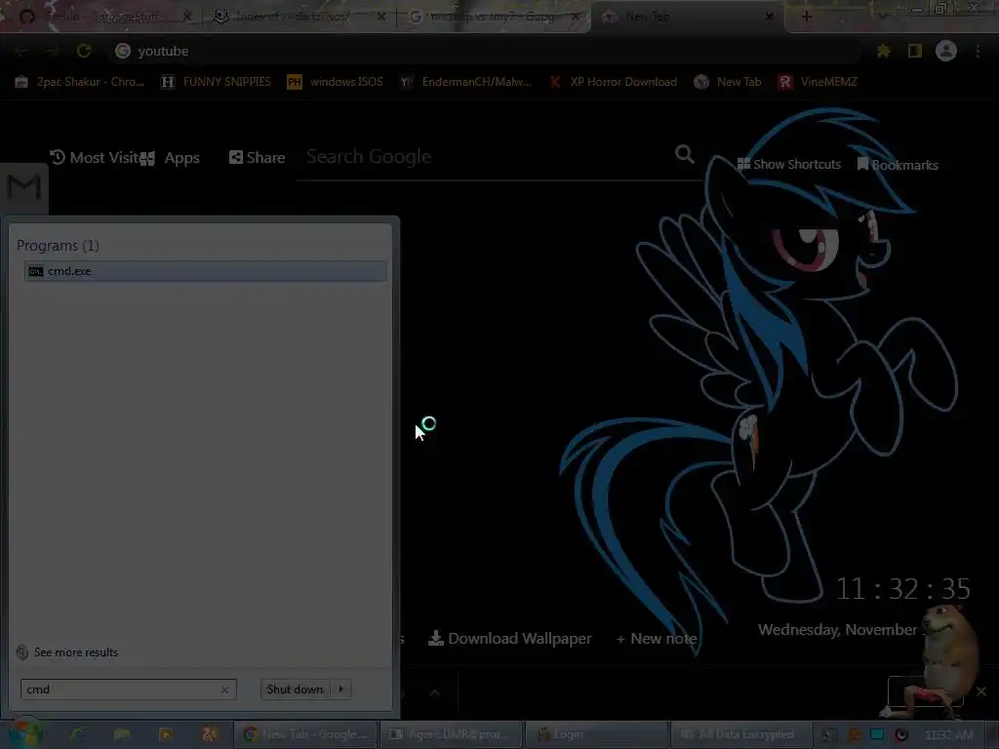Click the 11:32:35 clock display
Viewport: 999px width, 749px height.
902,589
